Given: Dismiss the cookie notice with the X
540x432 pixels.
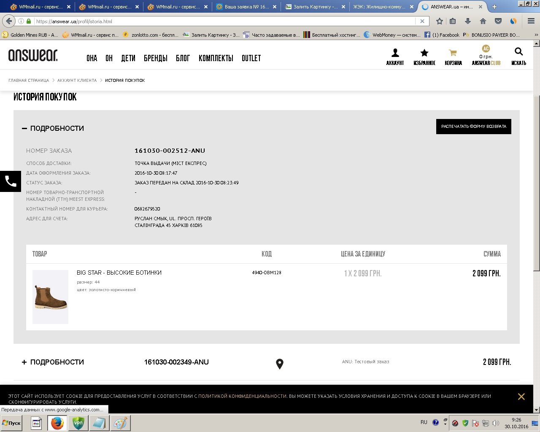Looking at the screenshot, I should pyautogui.click(x=521, y=397).
